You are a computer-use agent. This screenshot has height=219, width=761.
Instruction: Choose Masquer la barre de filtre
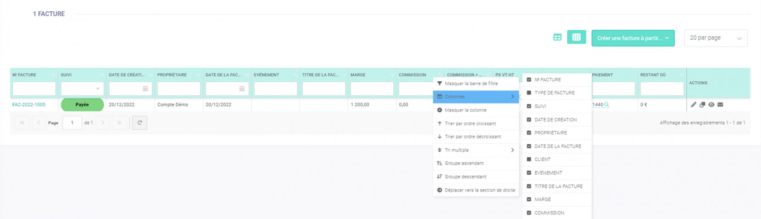[471, 84]
